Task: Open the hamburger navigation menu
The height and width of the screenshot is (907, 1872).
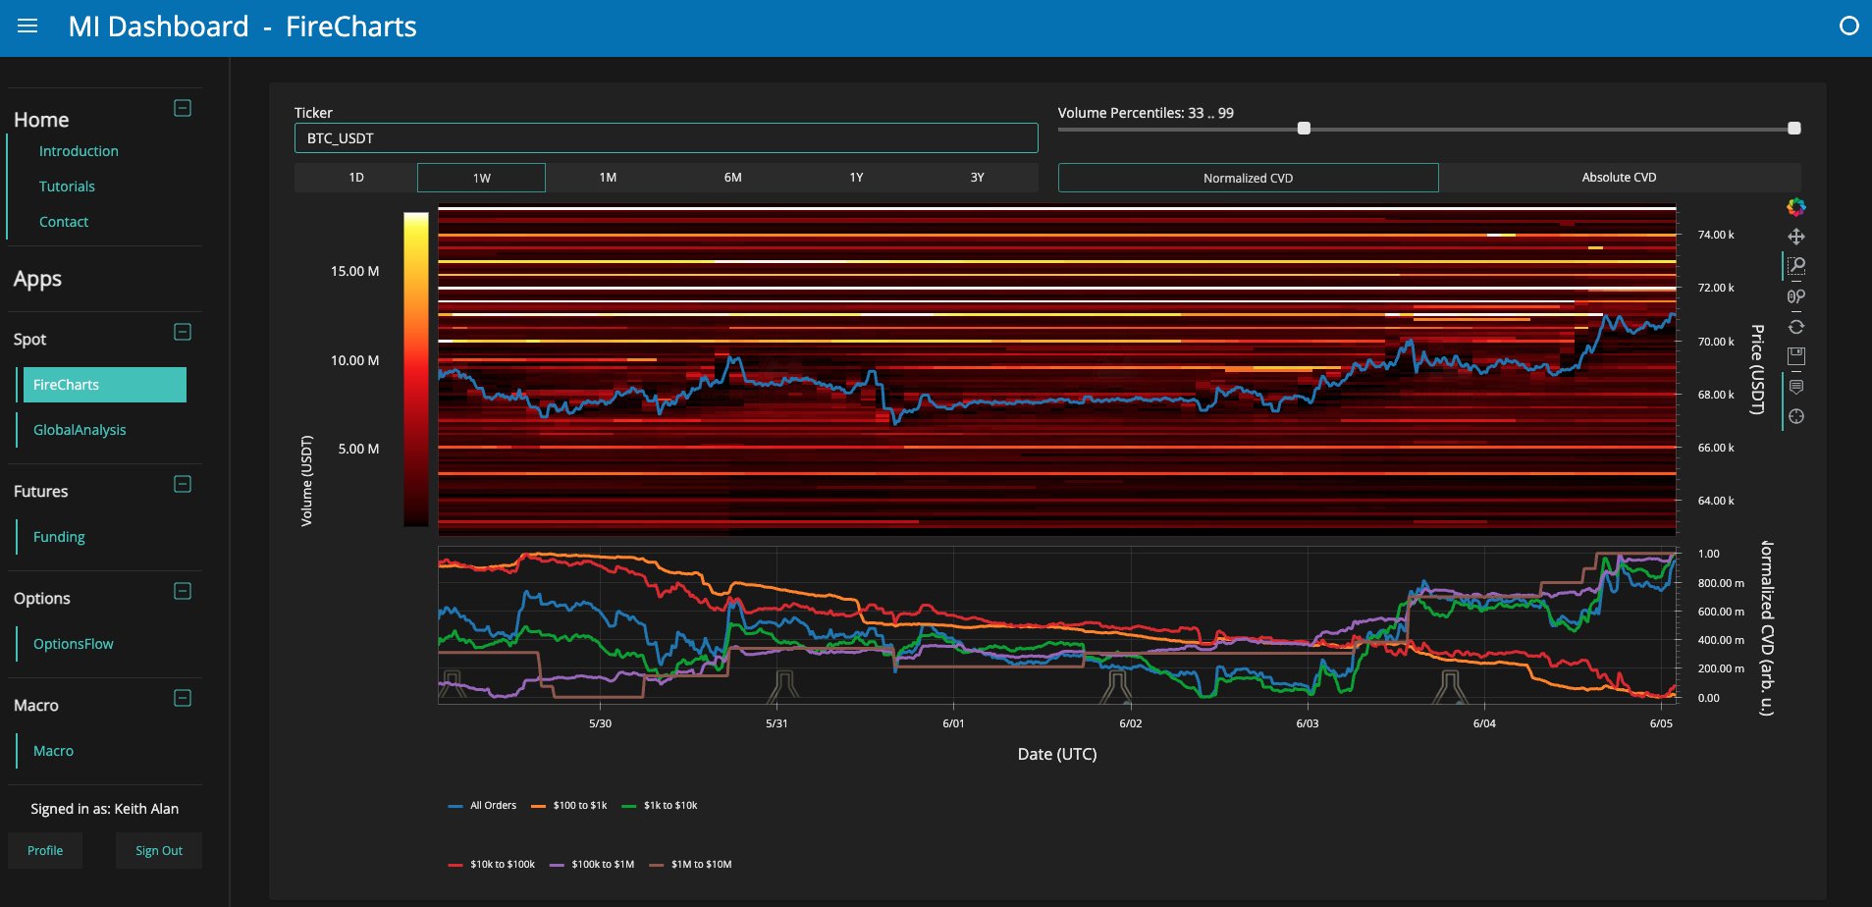Action: point(27,27)
